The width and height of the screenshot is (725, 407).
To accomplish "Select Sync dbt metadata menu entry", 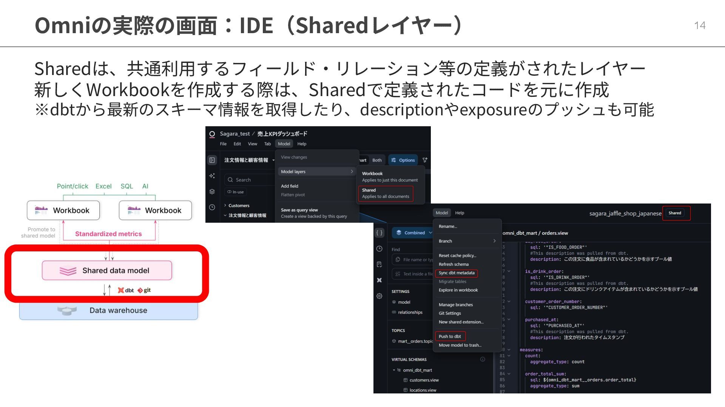I will coord(457,273).
